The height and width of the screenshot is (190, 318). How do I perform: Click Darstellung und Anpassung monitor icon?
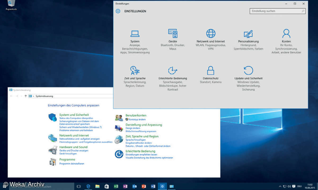pyautogui.click(x=119, y=128)
